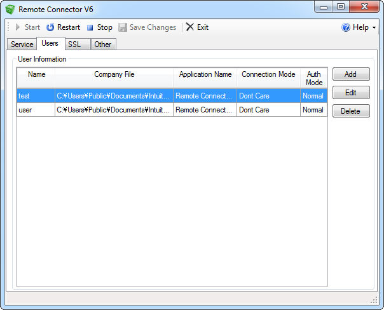Click the Remote Connector title bar icon
This screenshot has width=384, height=310.
coord(10,10)
